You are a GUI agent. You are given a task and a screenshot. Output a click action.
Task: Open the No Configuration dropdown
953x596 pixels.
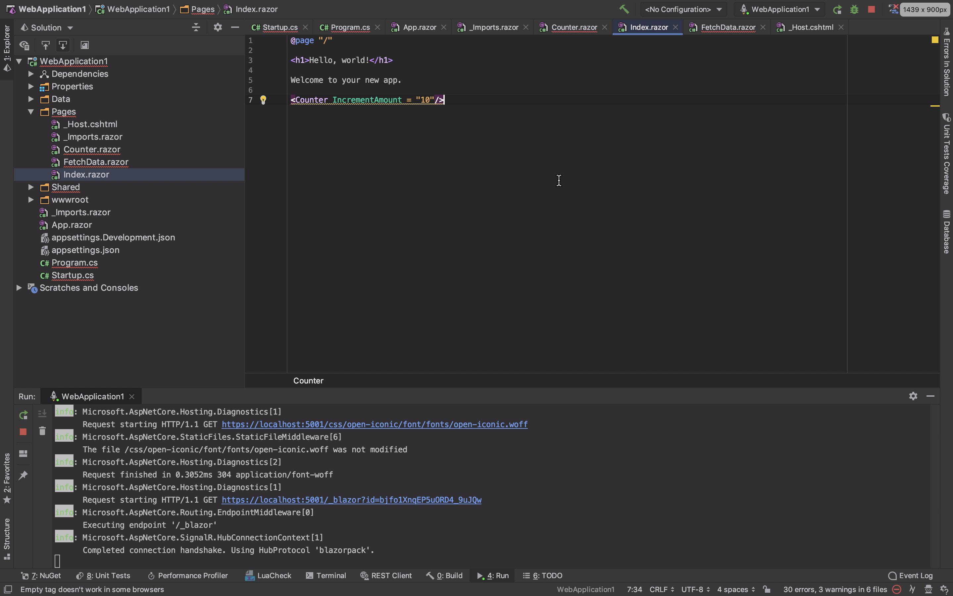pyautogui.click(x=684, y=9)
